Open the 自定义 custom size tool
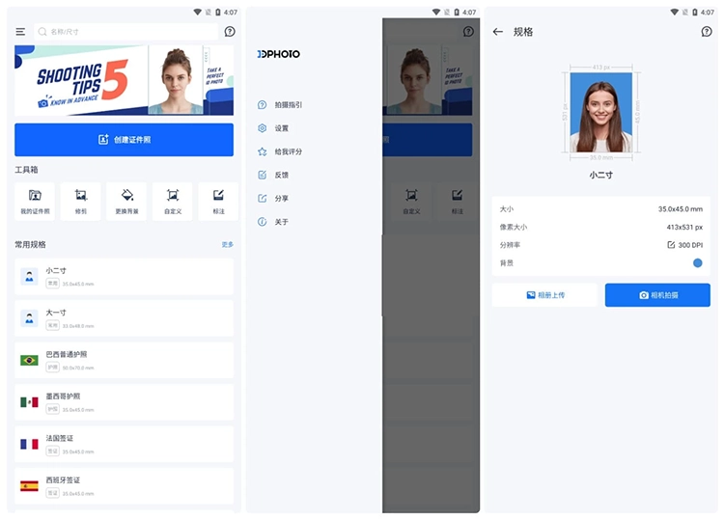 172,201
